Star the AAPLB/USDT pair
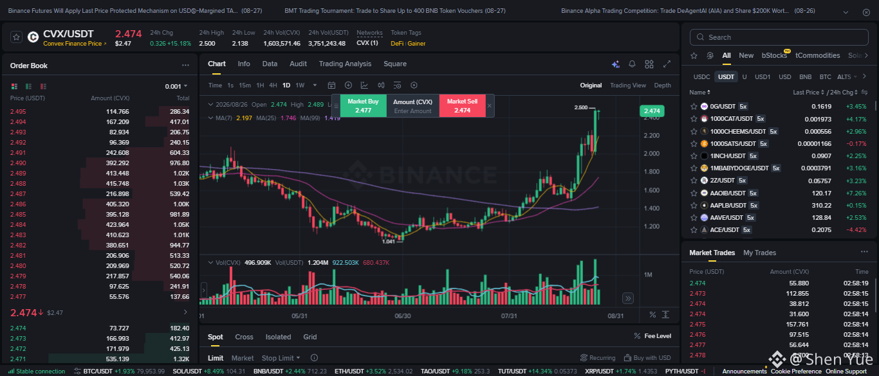Image resolution: width=879 pixels, height=376 pixels. point(694,205)
